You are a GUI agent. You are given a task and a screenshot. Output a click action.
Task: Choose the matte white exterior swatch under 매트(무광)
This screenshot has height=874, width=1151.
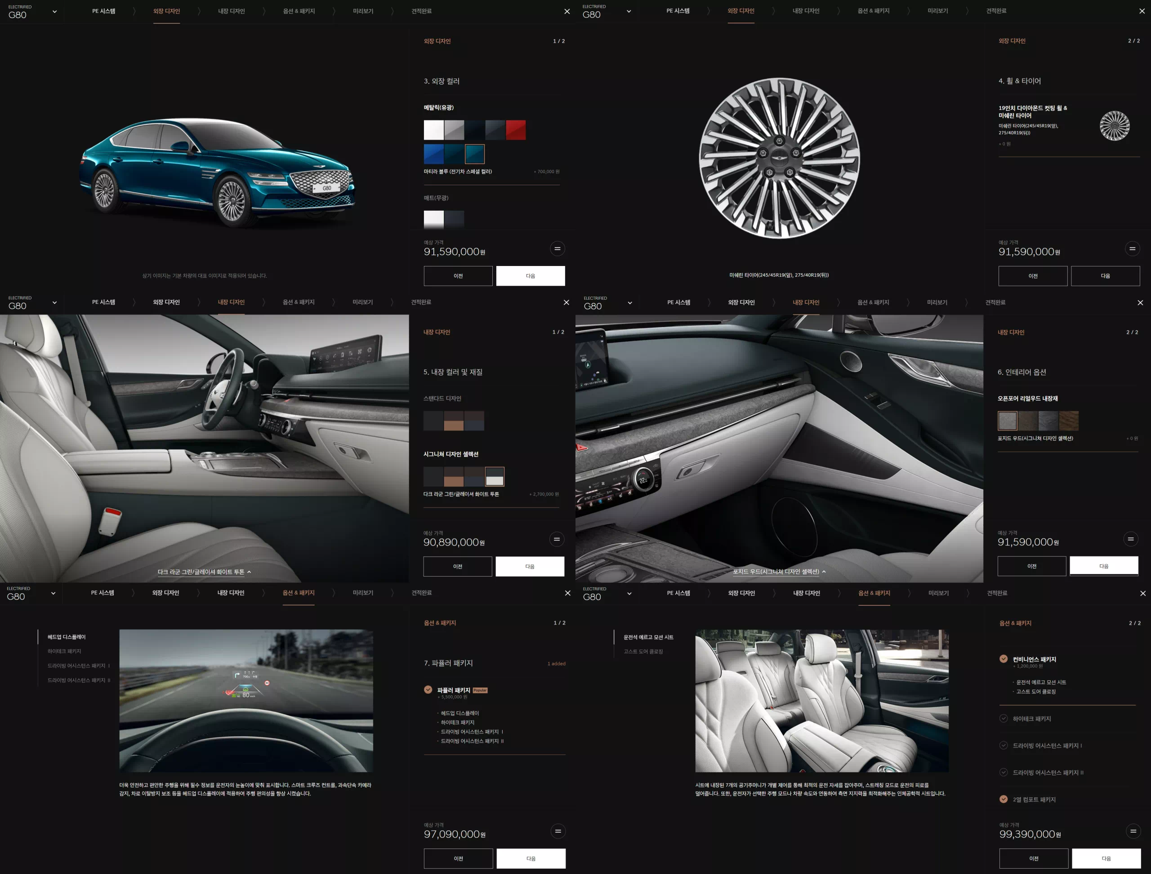pyautogui.click(x=433, y=219)
